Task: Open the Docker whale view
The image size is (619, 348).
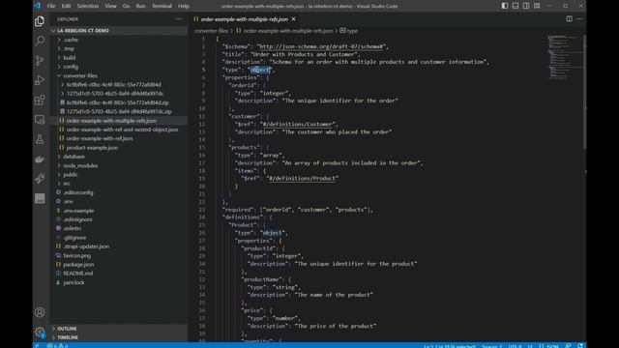Action: pos(40,159)
